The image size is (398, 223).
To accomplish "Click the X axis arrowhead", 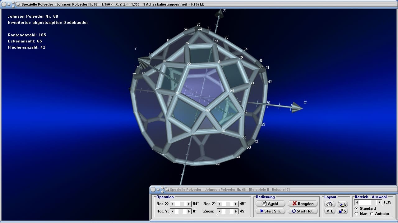I will click(x=297, y=107).
